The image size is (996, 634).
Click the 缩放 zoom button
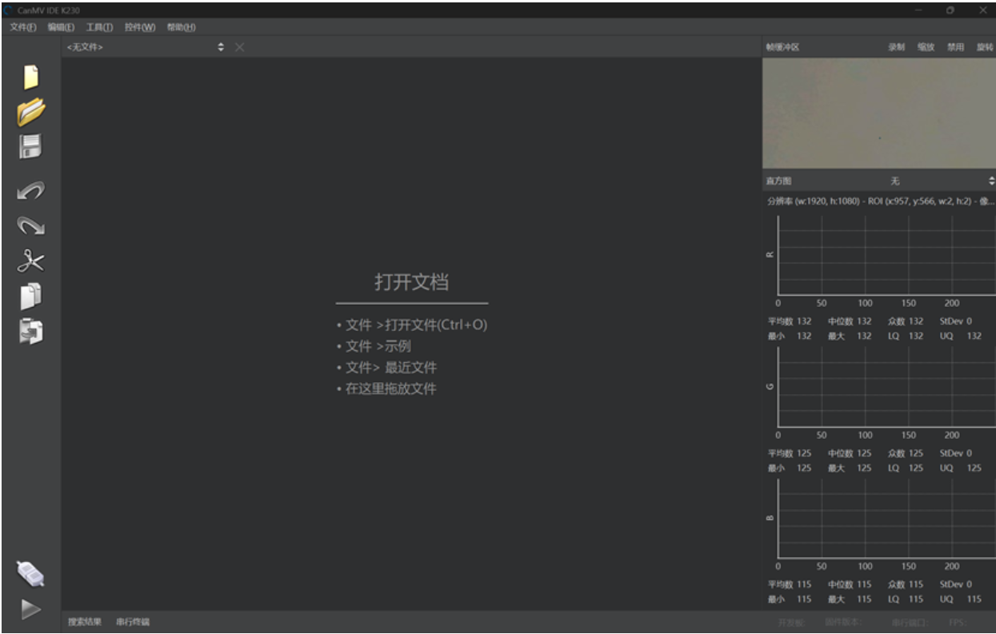[926, 47]
